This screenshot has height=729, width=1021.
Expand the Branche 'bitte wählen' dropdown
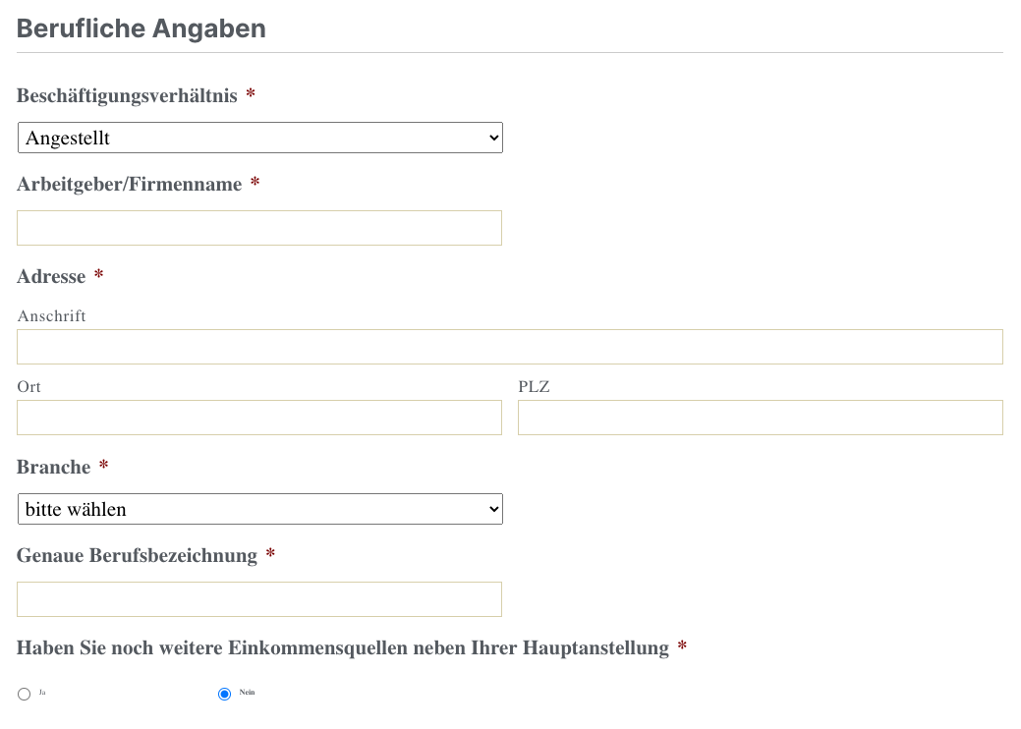click(x=259, y=509)
